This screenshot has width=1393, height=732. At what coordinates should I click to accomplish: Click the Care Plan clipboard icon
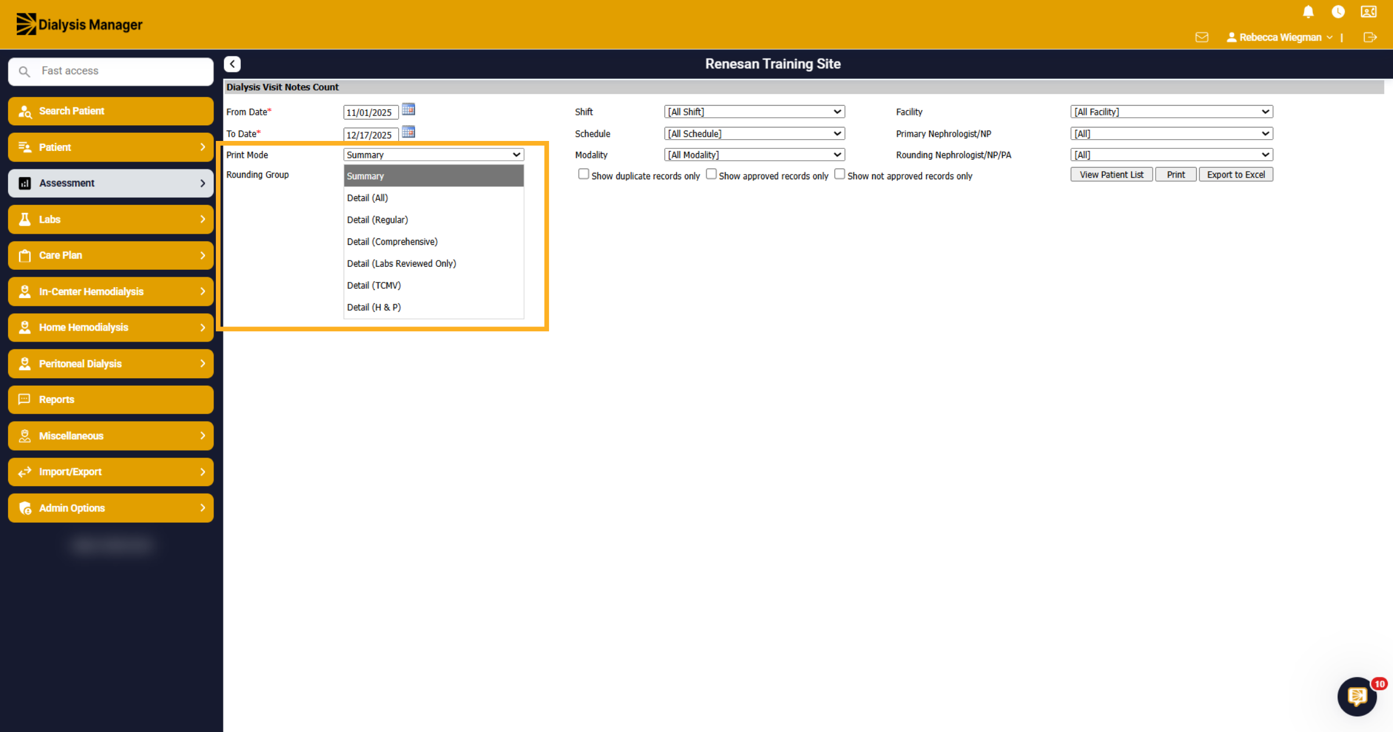pyautogui.click(x=25, y=255)
